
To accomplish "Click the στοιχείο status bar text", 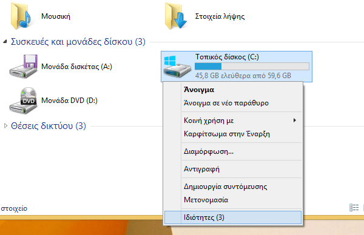I will click(14, 208).
